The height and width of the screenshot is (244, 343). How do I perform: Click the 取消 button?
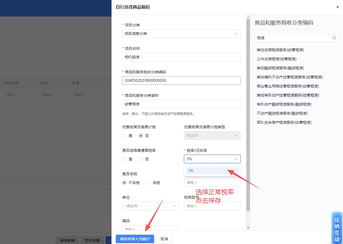click(164, 239)
